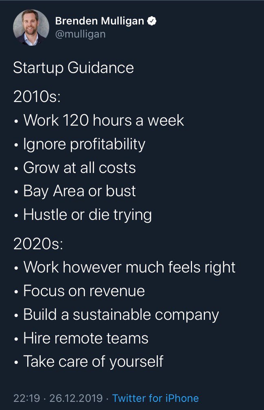Tap the "Hustle or die trying" line
This screenshot has height=410, width=264.
click(87, 215)
